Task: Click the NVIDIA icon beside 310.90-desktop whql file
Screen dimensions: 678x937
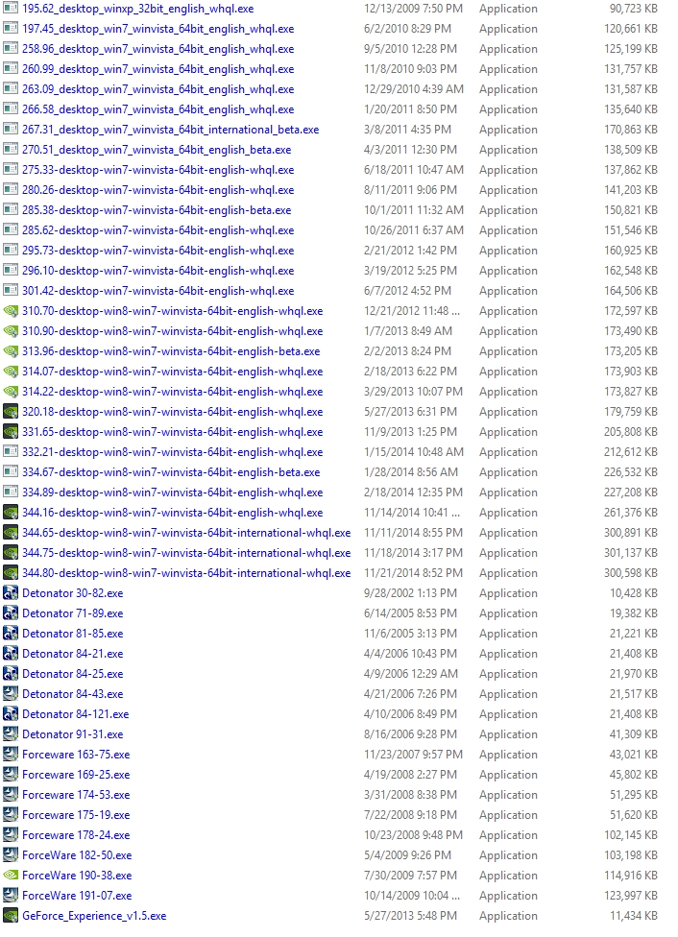Action: coord(11,330)
